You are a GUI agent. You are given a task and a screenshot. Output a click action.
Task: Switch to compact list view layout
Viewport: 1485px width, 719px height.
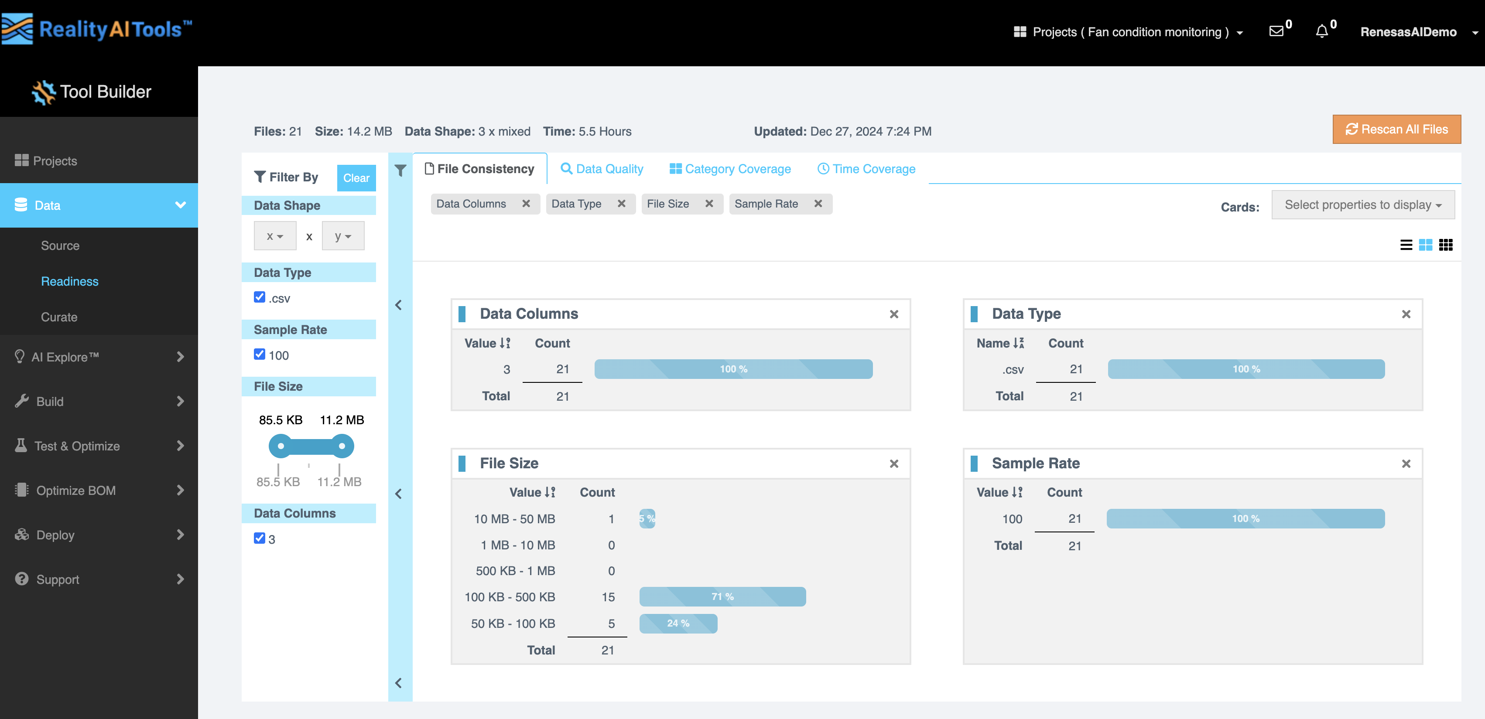pos(1406,244)
